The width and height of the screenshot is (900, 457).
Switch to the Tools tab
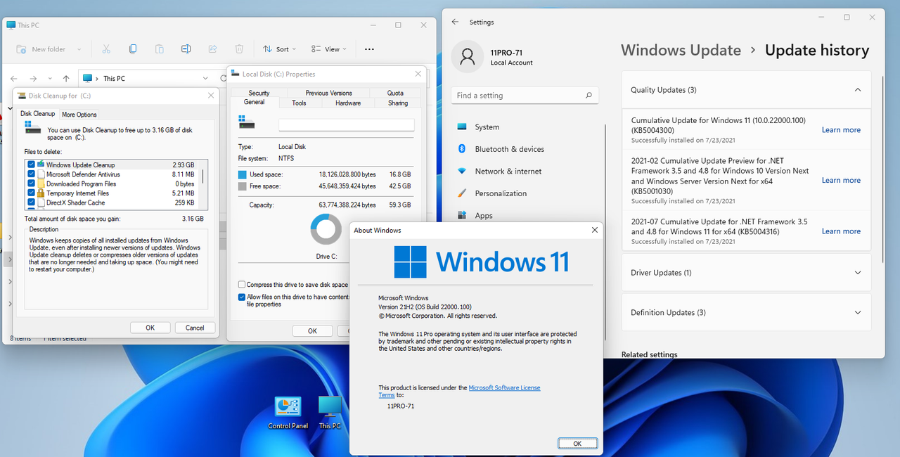[299, 103]
